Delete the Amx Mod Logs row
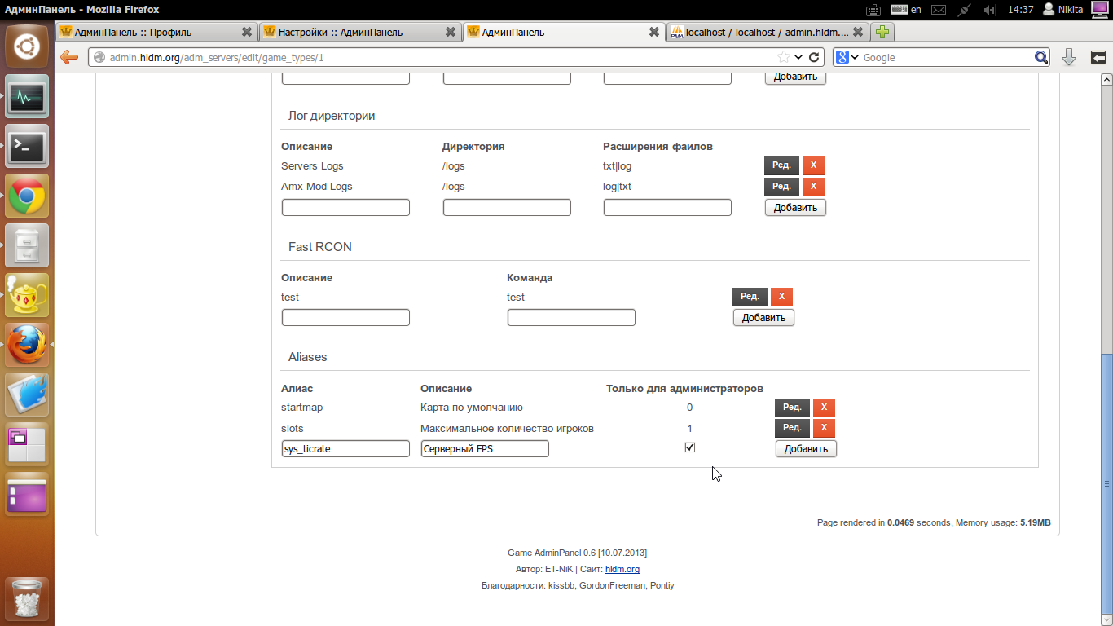Viewport: 1113px width, 626px height. (813, 187)
